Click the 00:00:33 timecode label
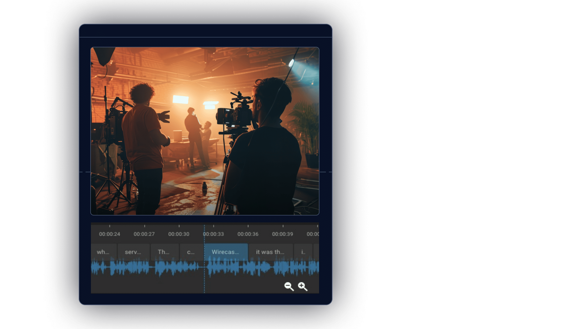The height and width of the screenshot is (329, 579). coord(214,234)
